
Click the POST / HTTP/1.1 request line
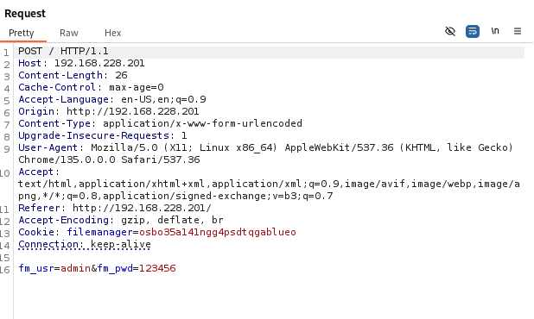tap(63, 51)
